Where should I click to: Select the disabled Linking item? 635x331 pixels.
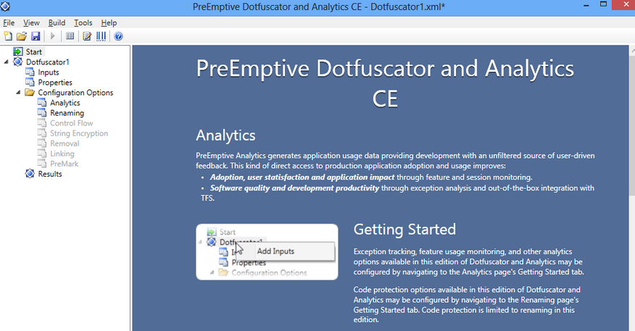[62, 154]
